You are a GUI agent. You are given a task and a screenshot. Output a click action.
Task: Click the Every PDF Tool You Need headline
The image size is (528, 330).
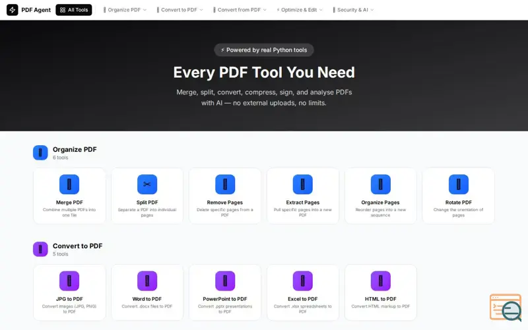264,73
